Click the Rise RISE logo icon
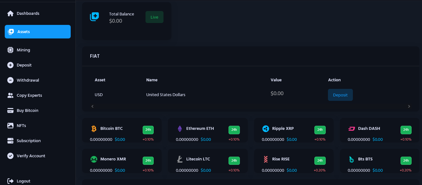 [265, 159]
